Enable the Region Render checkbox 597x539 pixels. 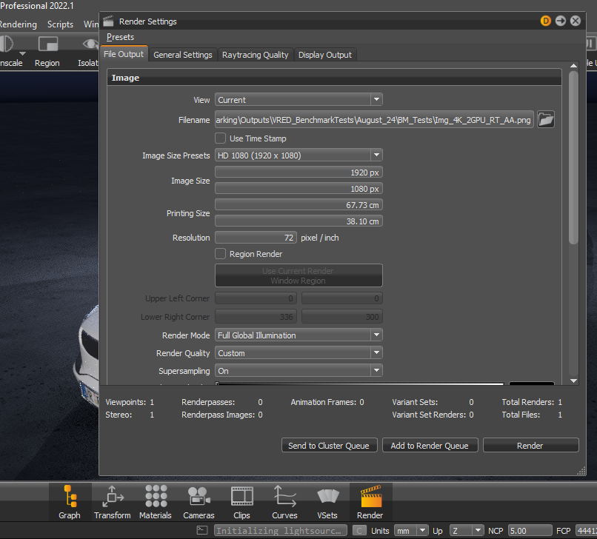(221, 254)
